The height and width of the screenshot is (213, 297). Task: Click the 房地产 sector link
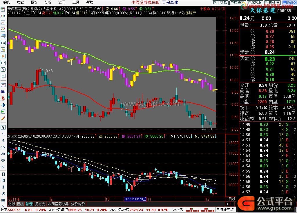click(x=191, y=13)
